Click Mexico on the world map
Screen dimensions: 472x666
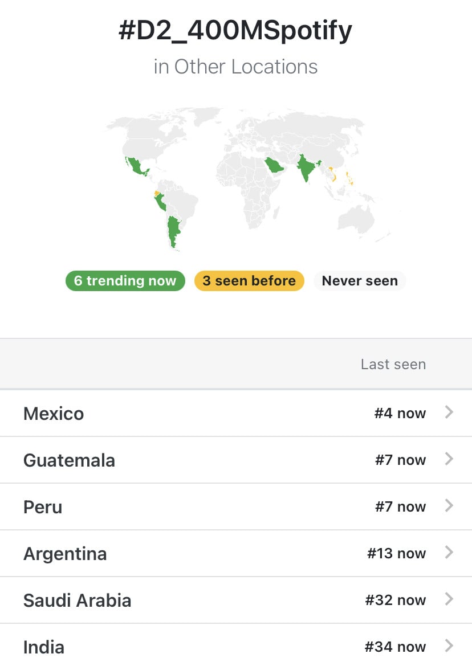pyautogui.click(x=137, y=166)
